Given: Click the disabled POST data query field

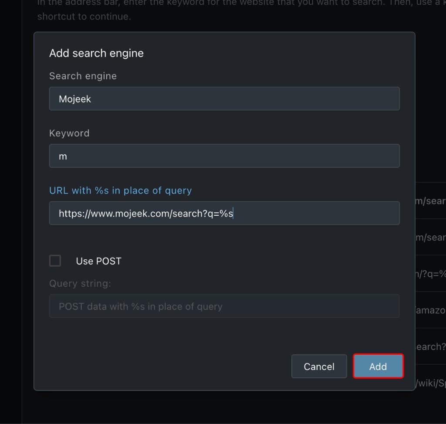Looking at the screenshot, I should 224,306.
